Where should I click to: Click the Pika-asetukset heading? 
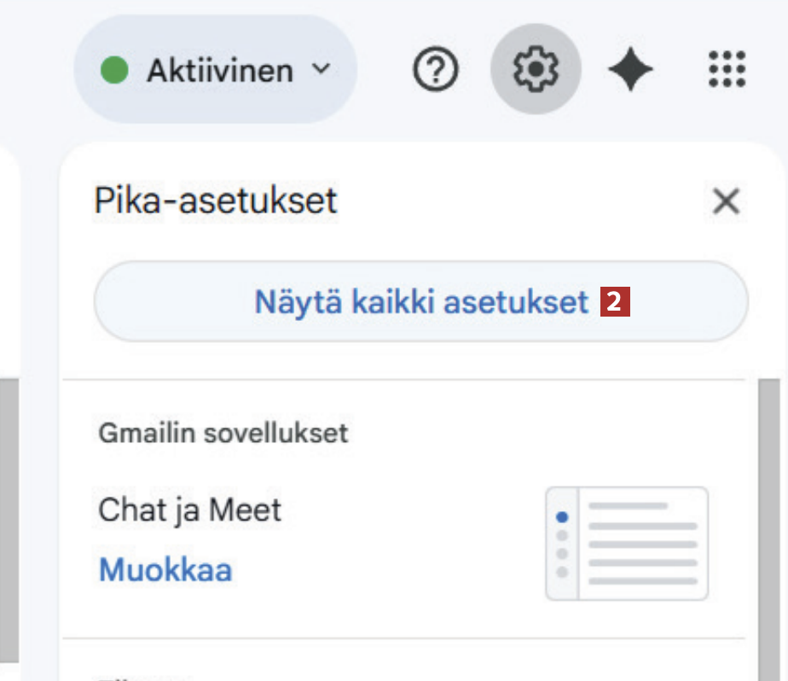point(216,201)
